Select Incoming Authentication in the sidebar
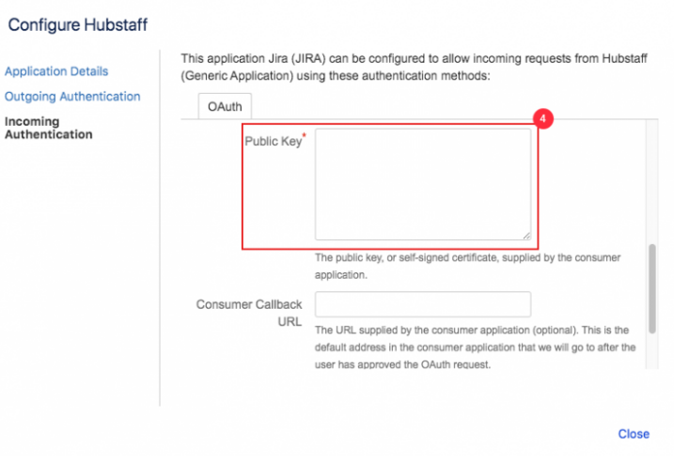The image size is (689, 461). 49,128
